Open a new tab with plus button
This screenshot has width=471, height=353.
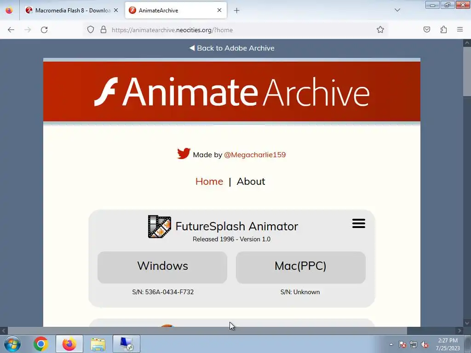237,11
